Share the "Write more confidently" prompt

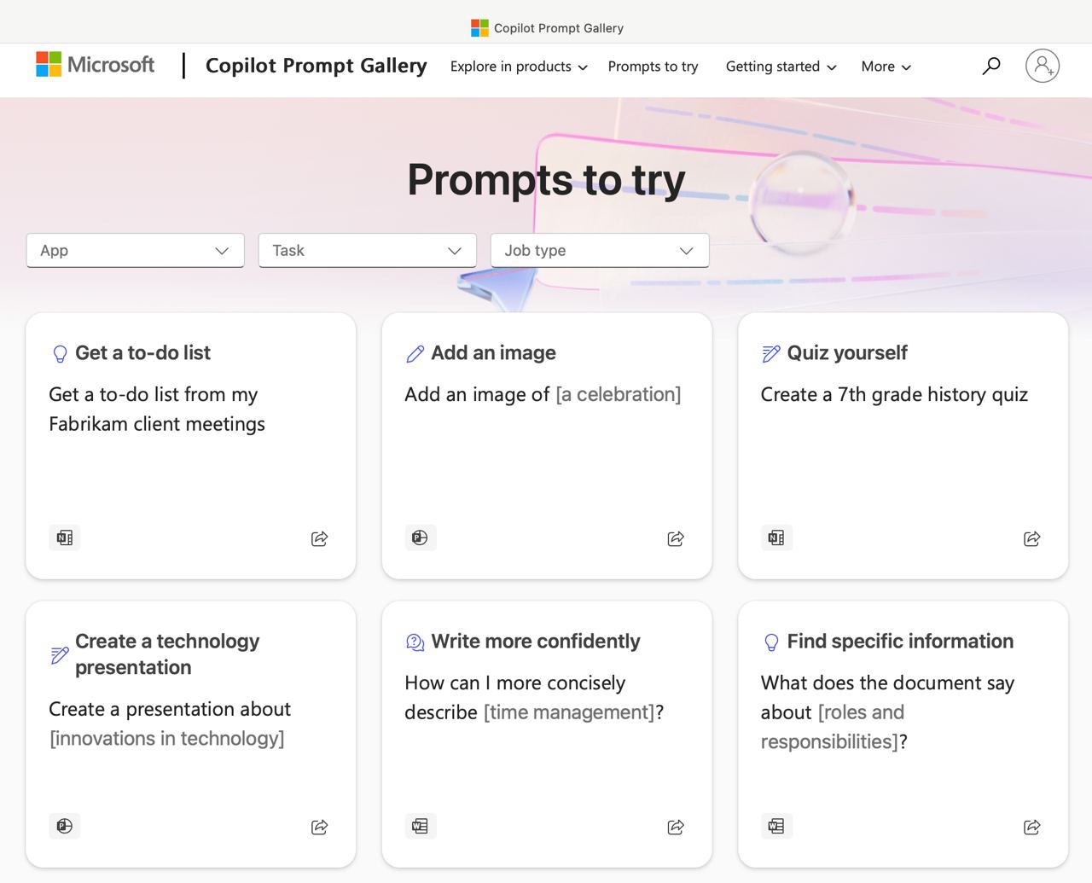(x=676, y=827)
